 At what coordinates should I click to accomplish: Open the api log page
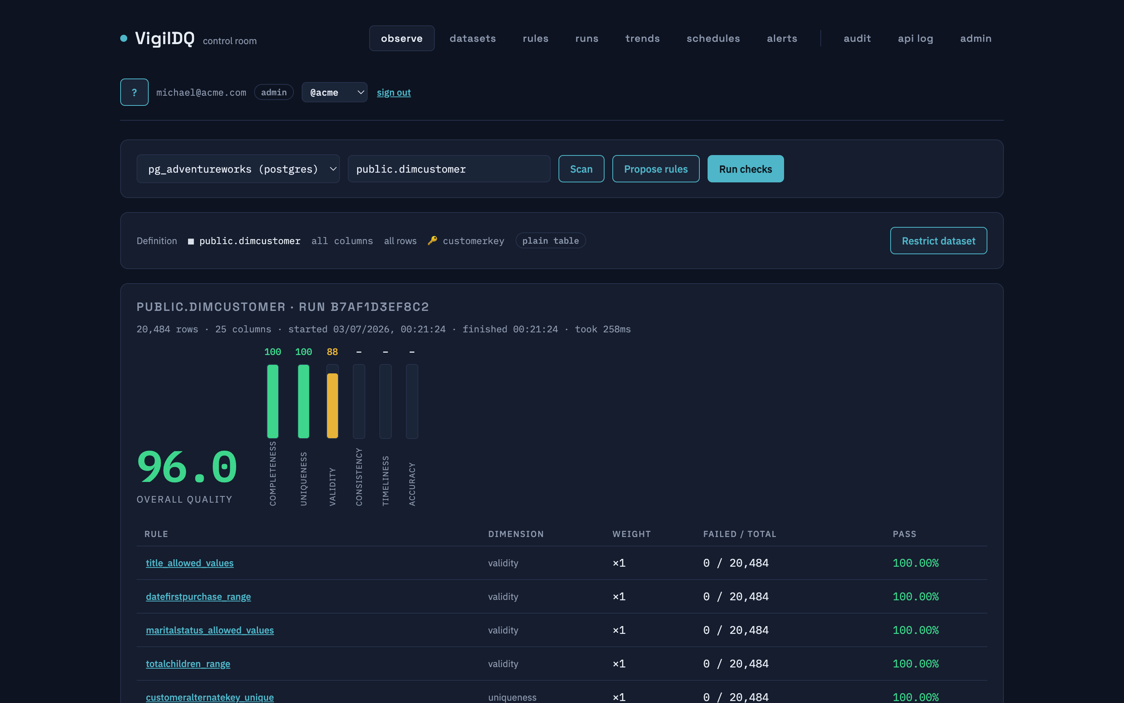click(916, 38)
